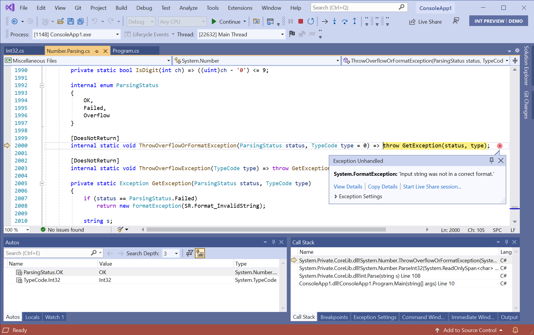534x335 pixels.
Task: Click the search magnifier icon in title bar
Action: pyautogui.click(x=401, y=7)
